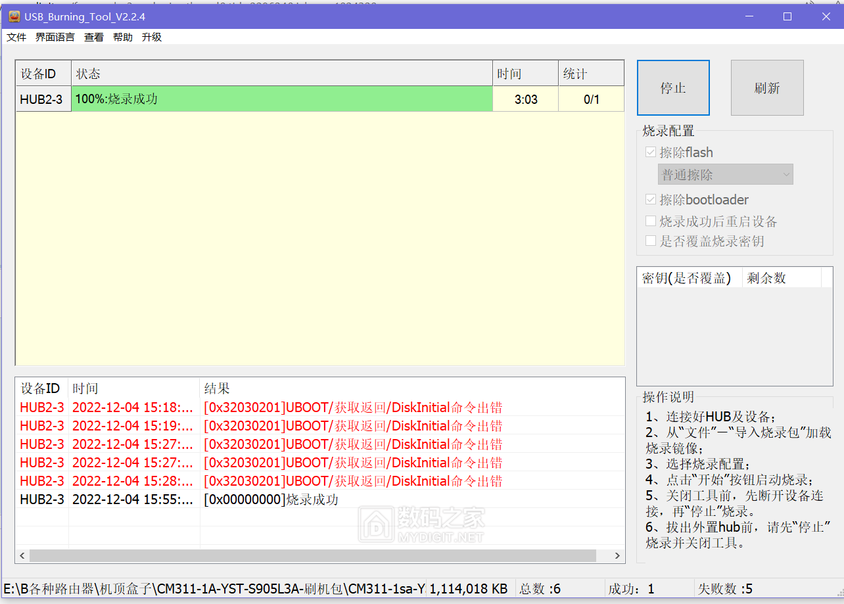Minimize the USB Burning Tool window
Viewport: 844px width, 604px height.
tap(748, 16)
